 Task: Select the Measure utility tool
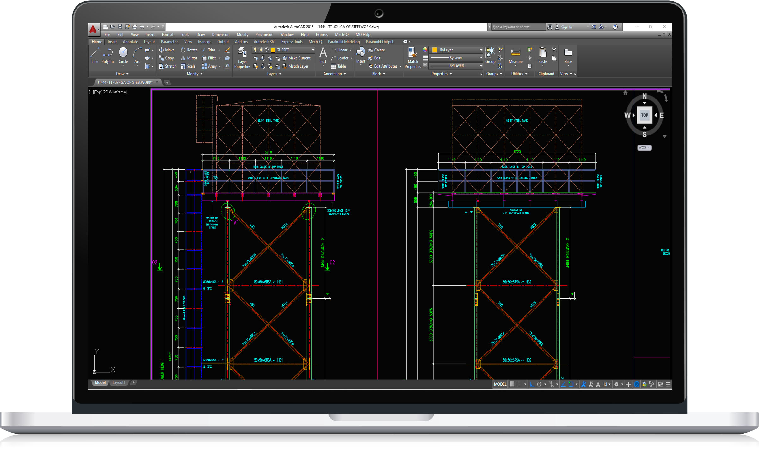coord(515,56)
